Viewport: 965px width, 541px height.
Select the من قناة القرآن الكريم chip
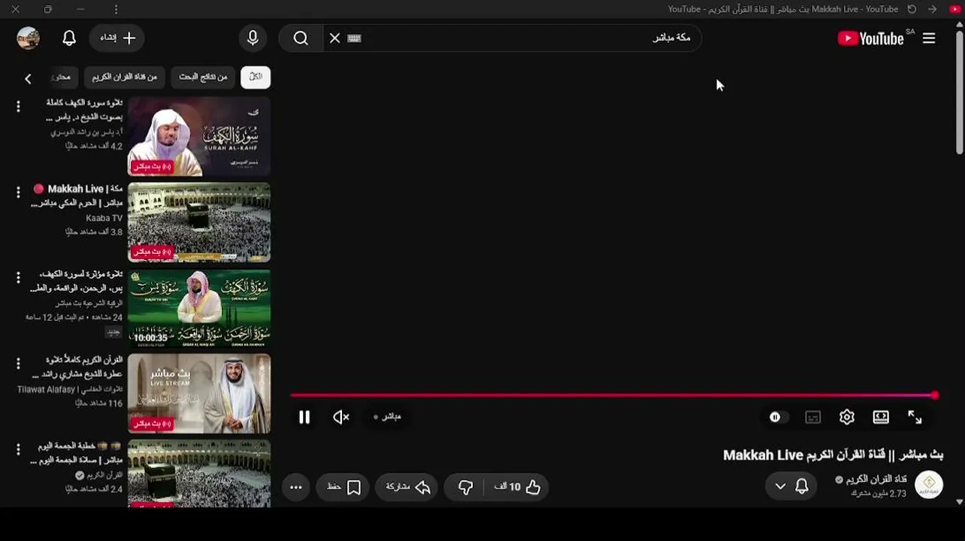pyautogui.click(x=125, y=77)
